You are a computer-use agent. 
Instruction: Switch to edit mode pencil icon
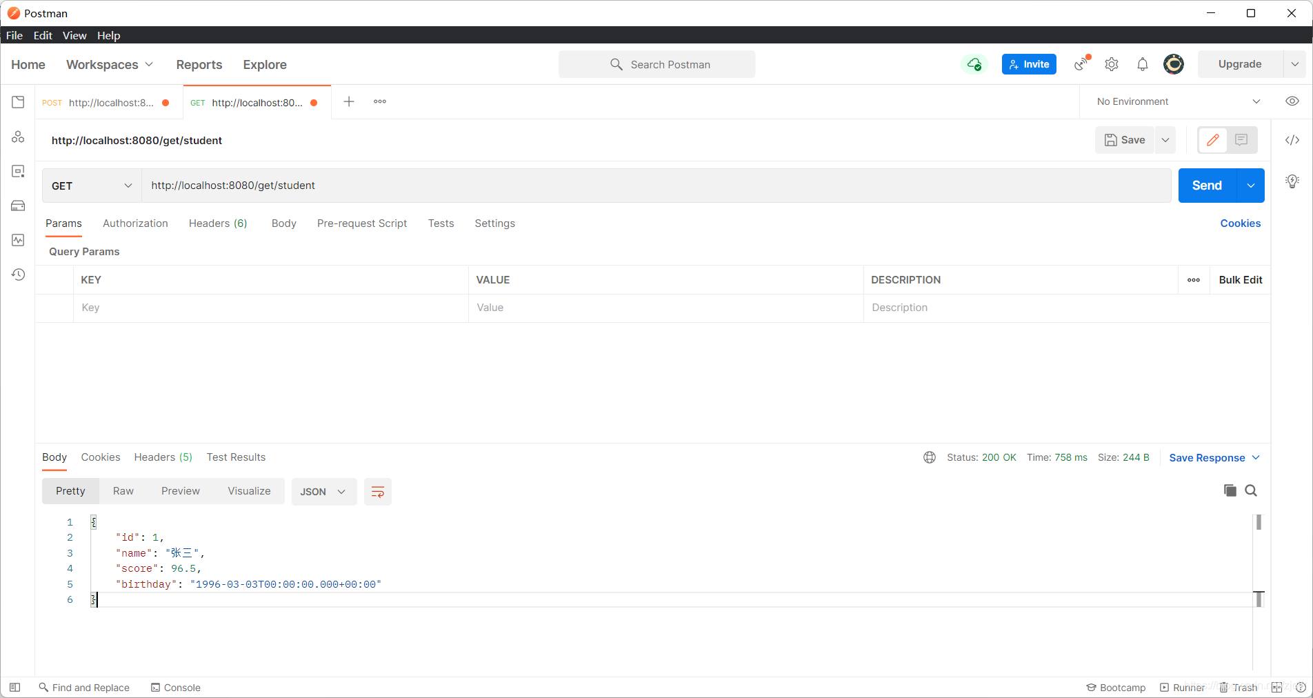tap(1213, 140)
